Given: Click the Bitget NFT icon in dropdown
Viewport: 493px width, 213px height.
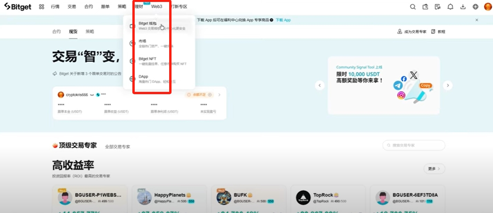Looking at the screenshot, I should 132,61.
